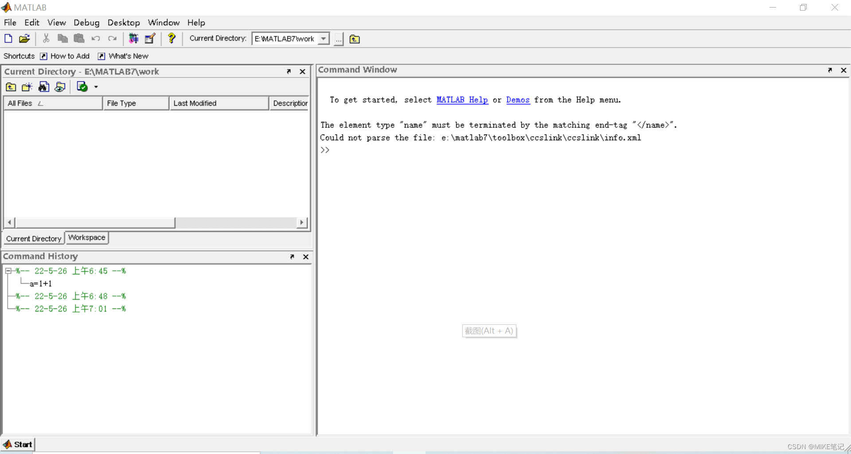
Task: Click the Paste toolbar icon
Action: pos(79,38)
